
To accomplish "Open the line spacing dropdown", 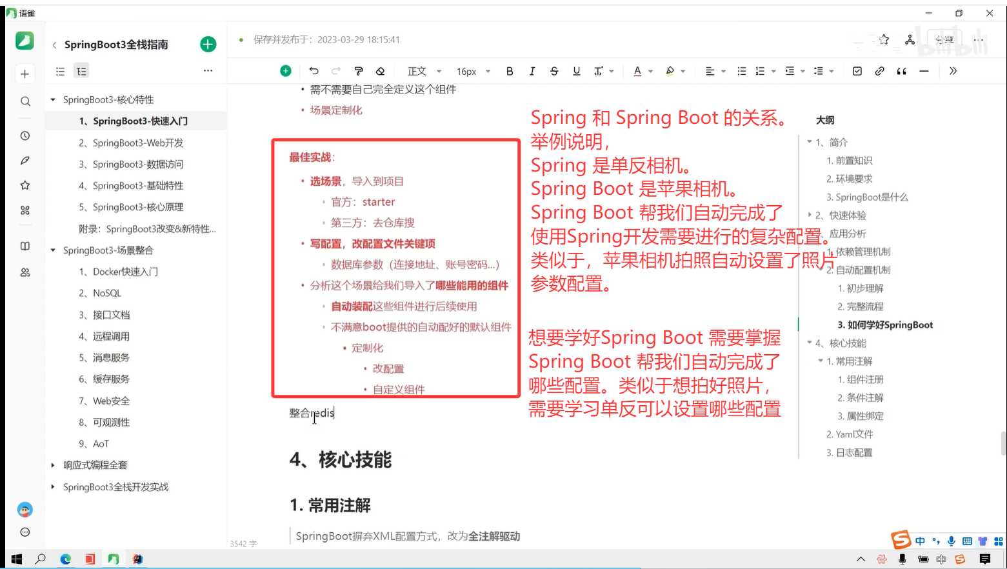I will tap(824, 71).
